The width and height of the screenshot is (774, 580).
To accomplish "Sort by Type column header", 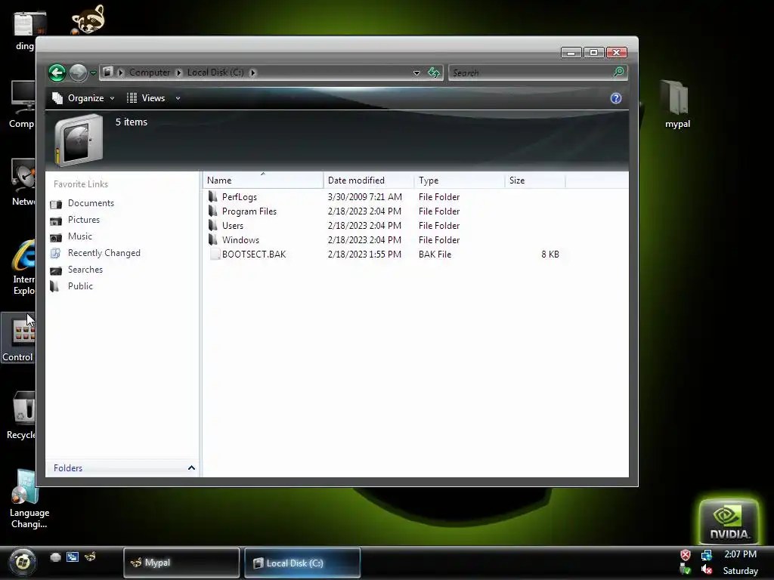I will pos(460,180).
